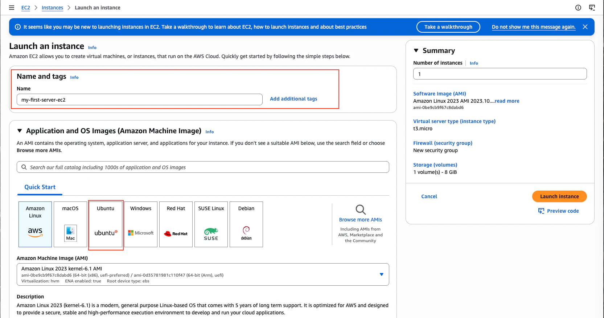Screen dimensions: 604x318
Task: Pick the SUSE Linux AMI tile
Action: 211,224
